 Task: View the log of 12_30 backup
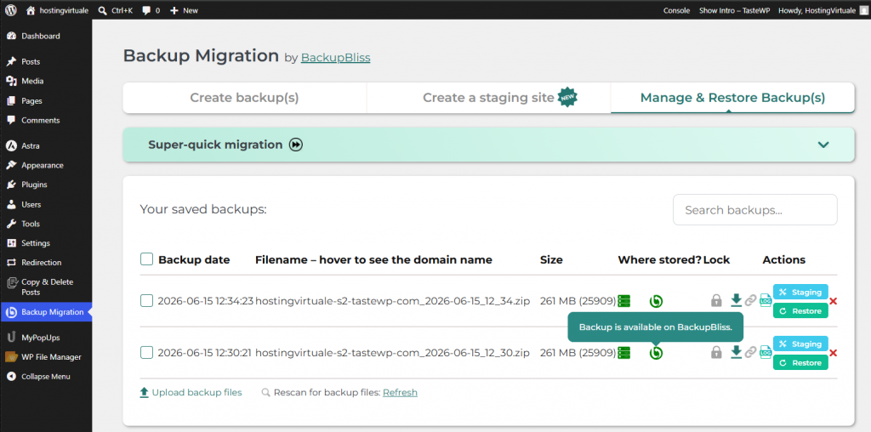pyautogui.click(x=766, y=352)
